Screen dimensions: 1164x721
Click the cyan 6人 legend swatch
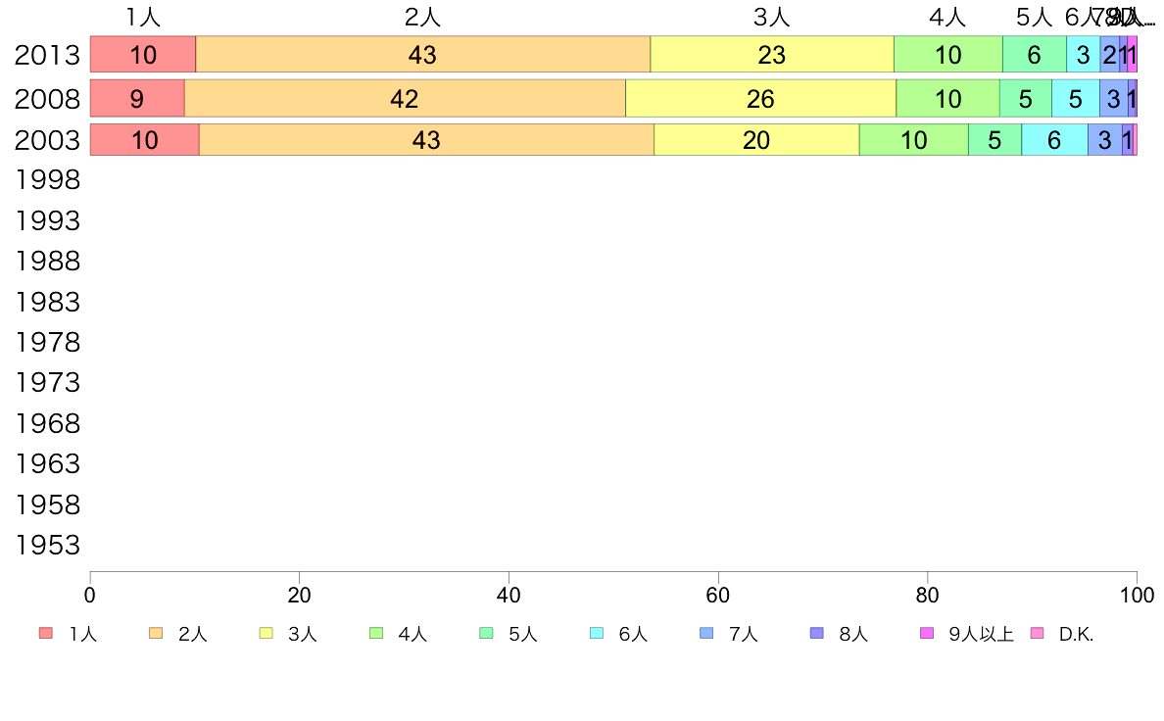point(597,634)
